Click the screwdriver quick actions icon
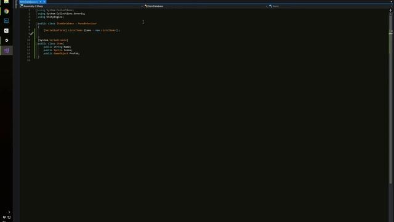Viewport: 394px width, 222px height. pos(31,33)
